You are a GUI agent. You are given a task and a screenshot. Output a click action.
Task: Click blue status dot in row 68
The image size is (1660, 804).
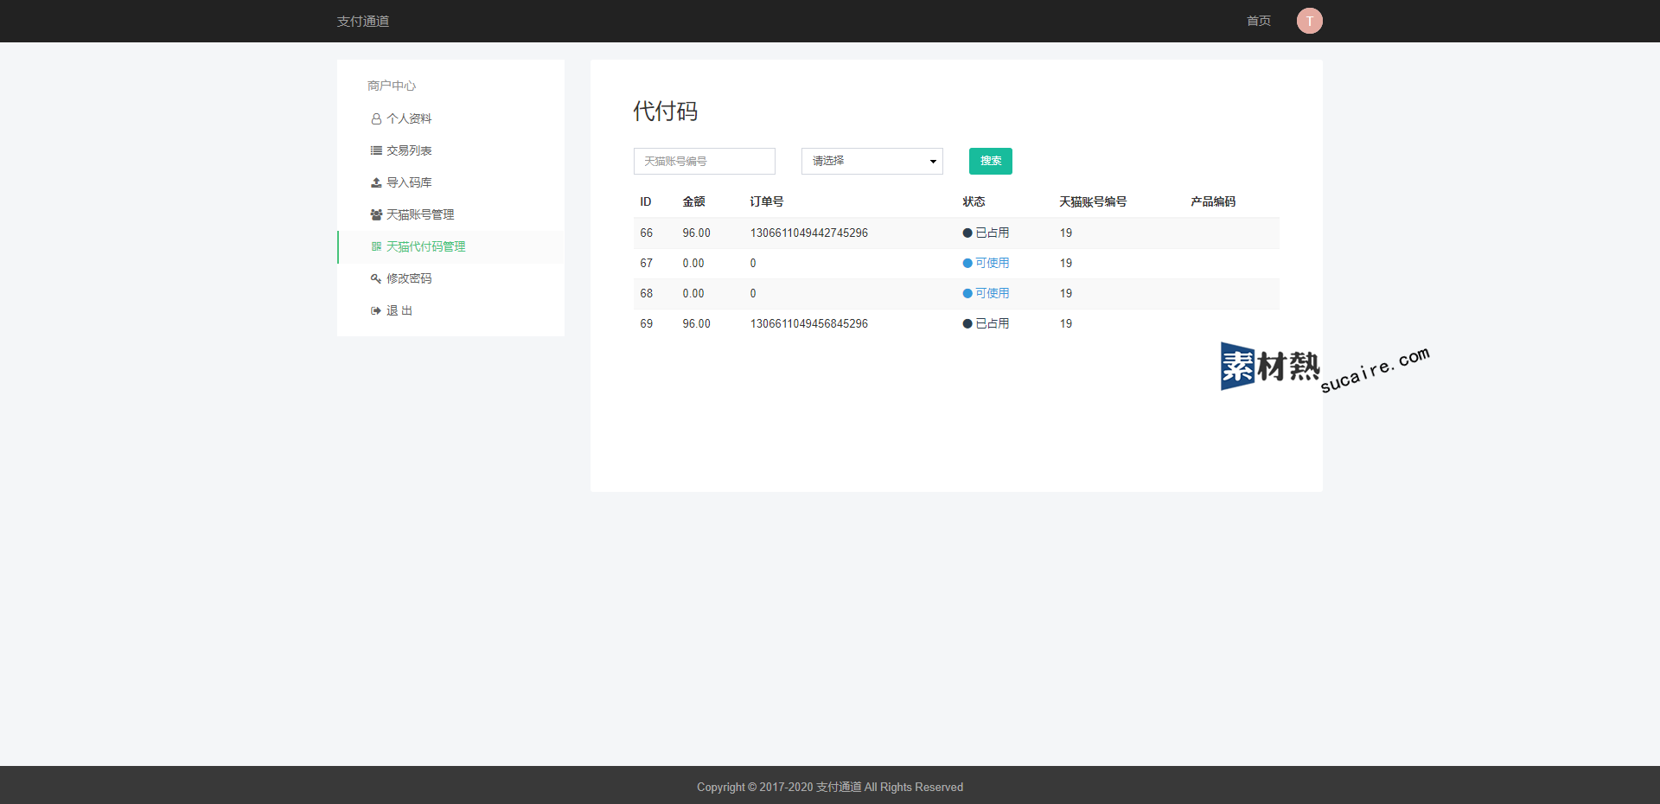click(967, 294)
